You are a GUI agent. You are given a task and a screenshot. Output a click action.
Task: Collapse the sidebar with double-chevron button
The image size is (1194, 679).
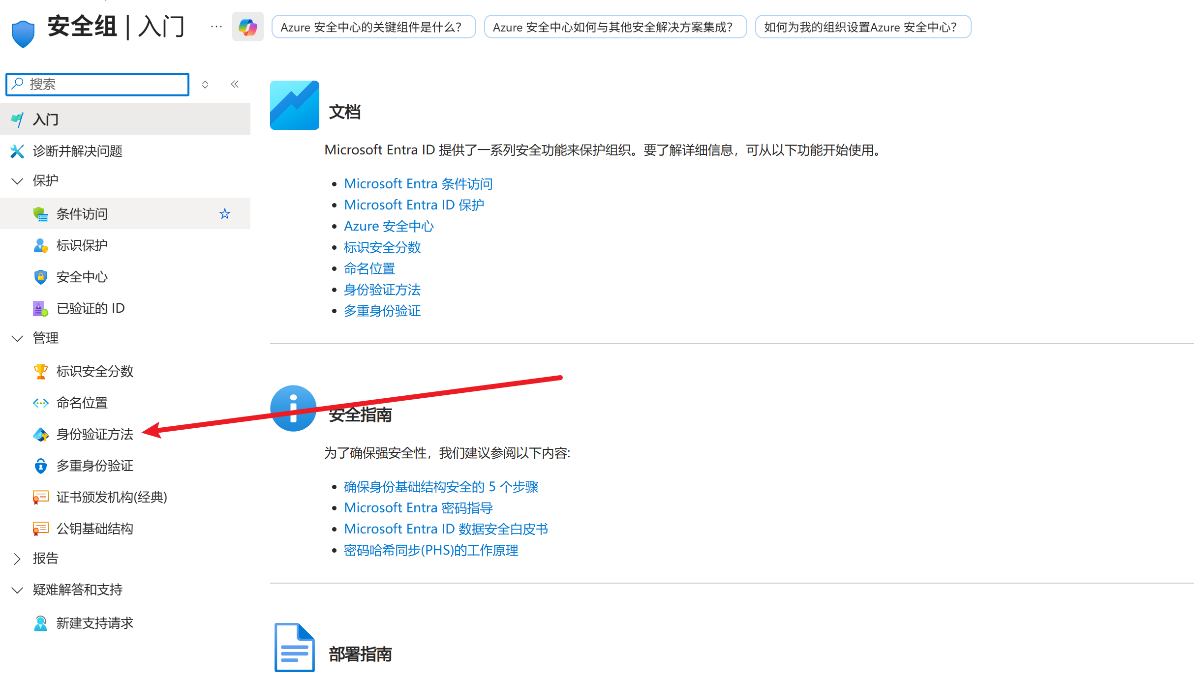tap(235, 84)
